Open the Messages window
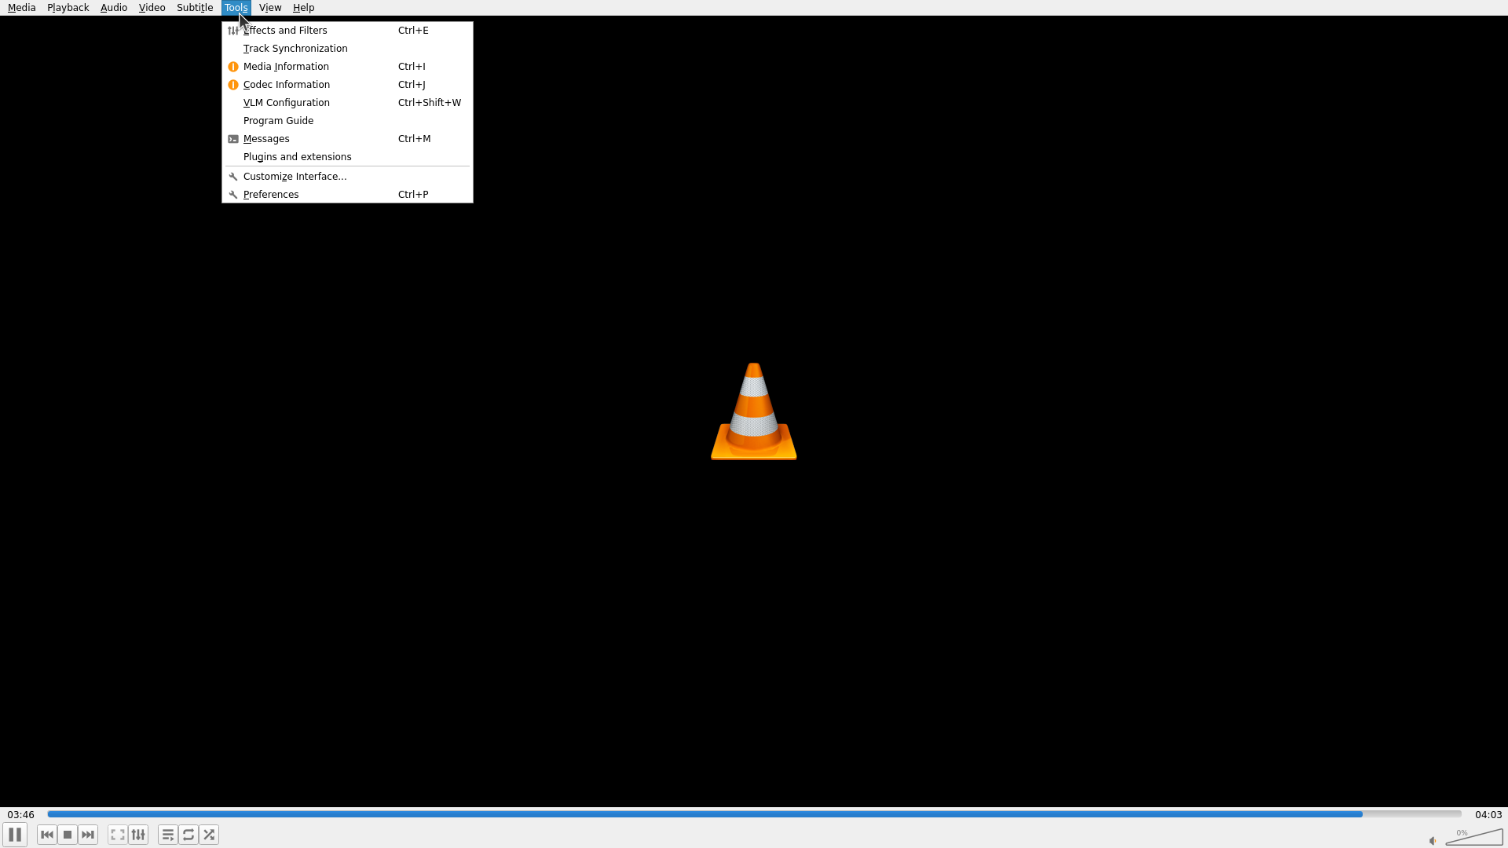 [266, 139]
